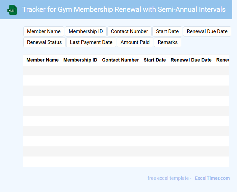Click the Renewal Due Date tag
This screenshot has width=237, height=192.
tap(207, 31)
